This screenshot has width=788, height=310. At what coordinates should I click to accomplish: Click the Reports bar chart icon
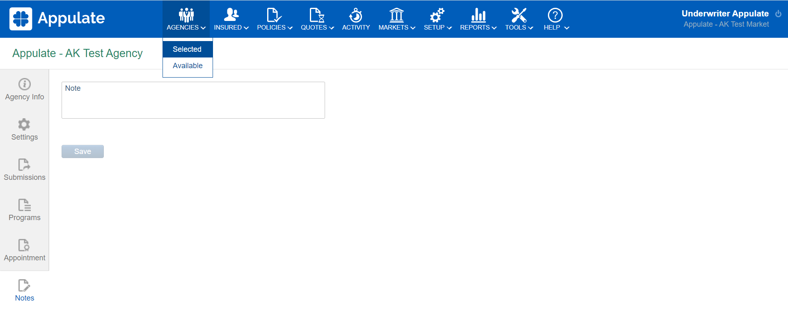tap(478, 15)
